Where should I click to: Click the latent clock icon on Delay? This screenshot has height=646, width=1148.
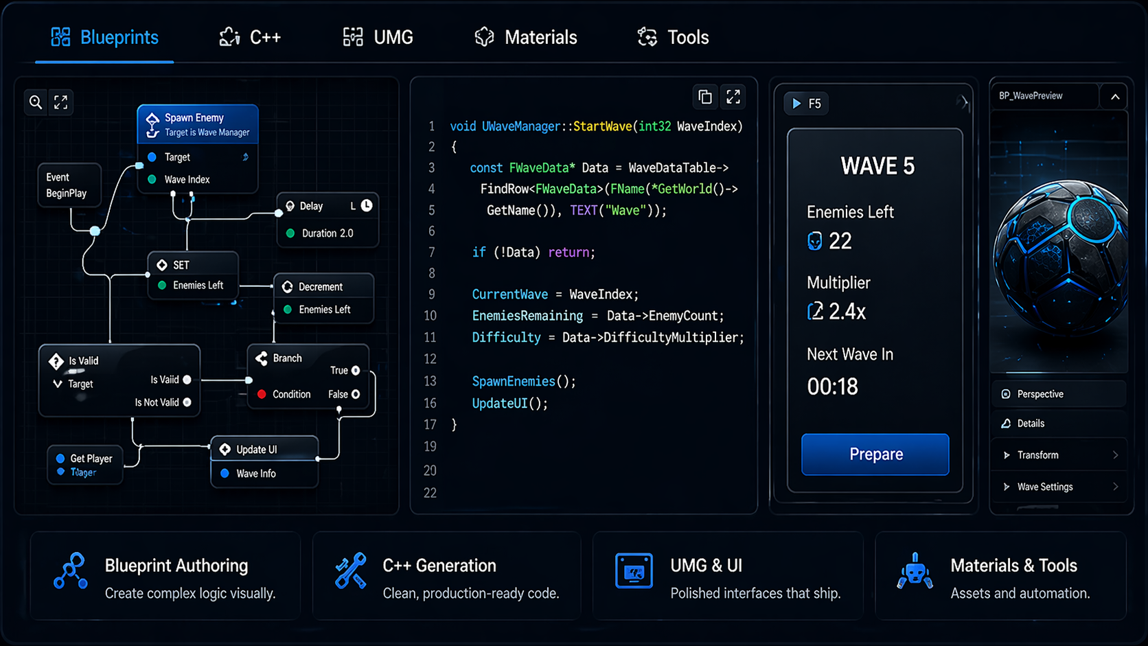tap(367, 205)
